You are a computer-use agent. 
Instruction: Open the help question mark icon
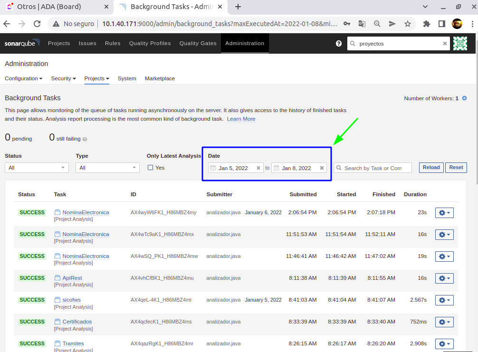[339, 43]
